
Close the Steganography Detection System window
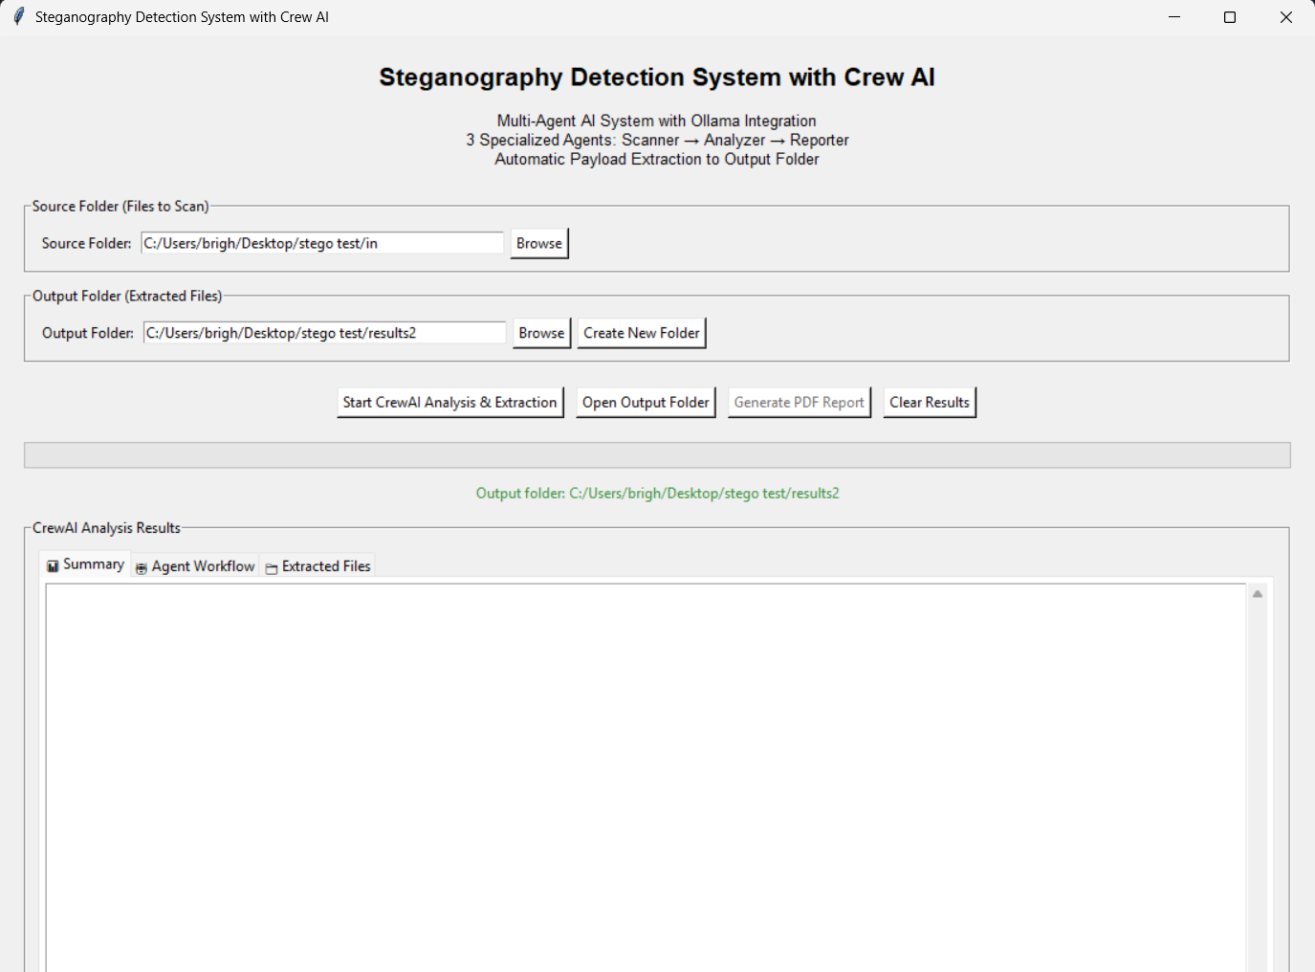point(1285,17)
